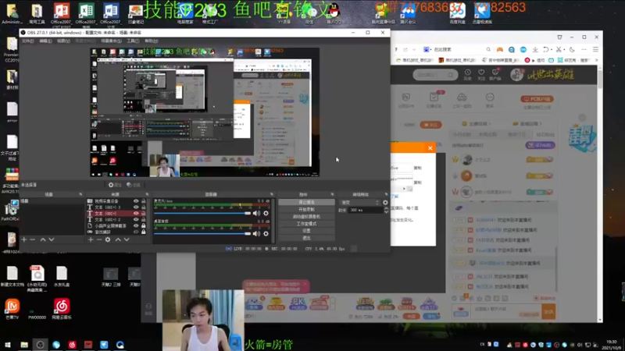This screenshot has width=625, height=351.
Task: Move the selected source up
Action: [x=118, y=239]
